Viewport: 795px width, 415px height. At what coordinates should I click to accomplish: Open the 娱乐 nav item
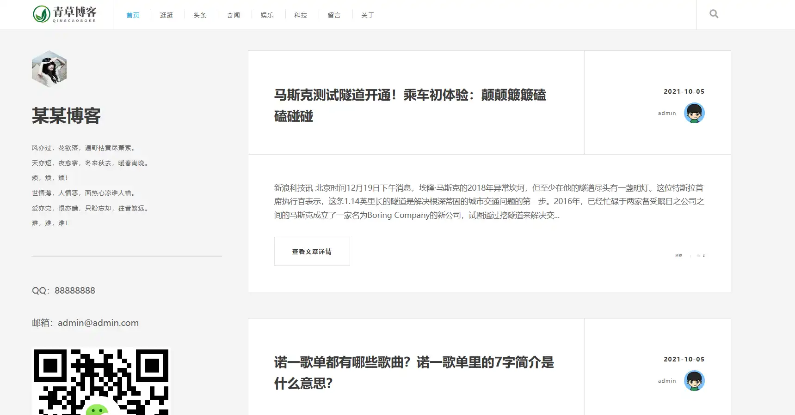click(267, 15)
